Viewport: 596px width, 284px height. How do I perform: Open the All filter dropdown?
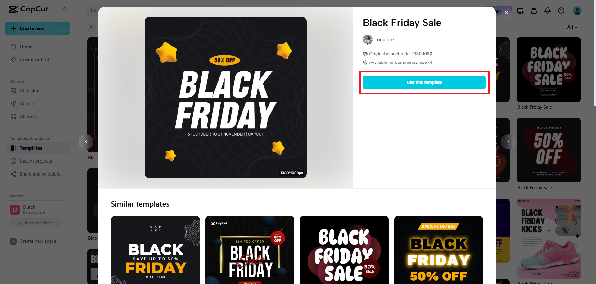(572, 27)
